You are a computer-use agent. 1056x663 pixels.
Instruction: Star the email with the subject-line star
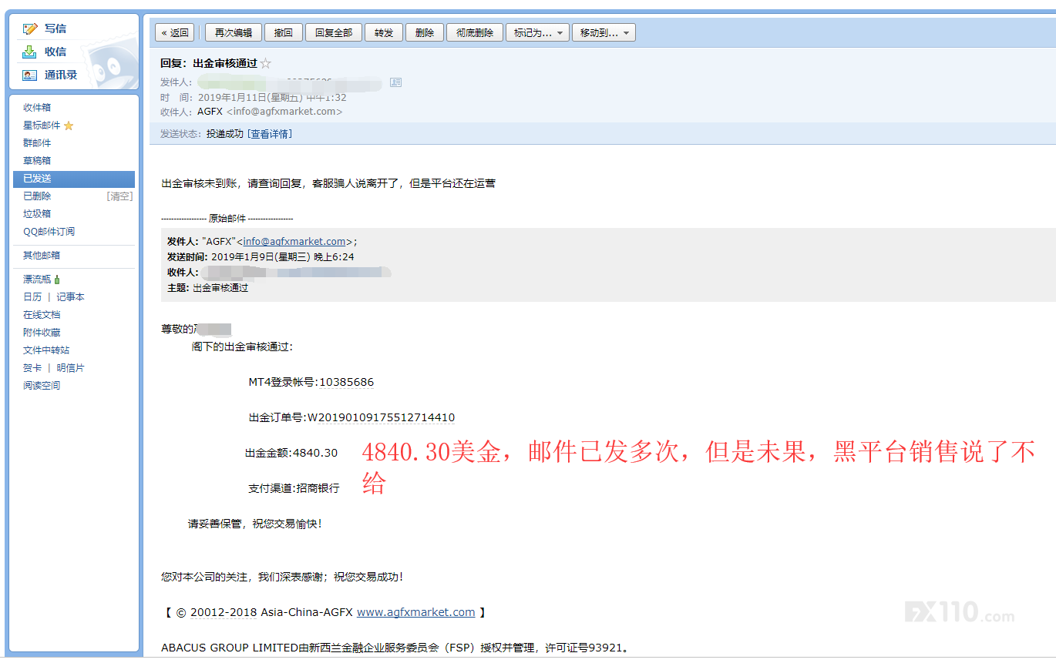coord(266,64)
